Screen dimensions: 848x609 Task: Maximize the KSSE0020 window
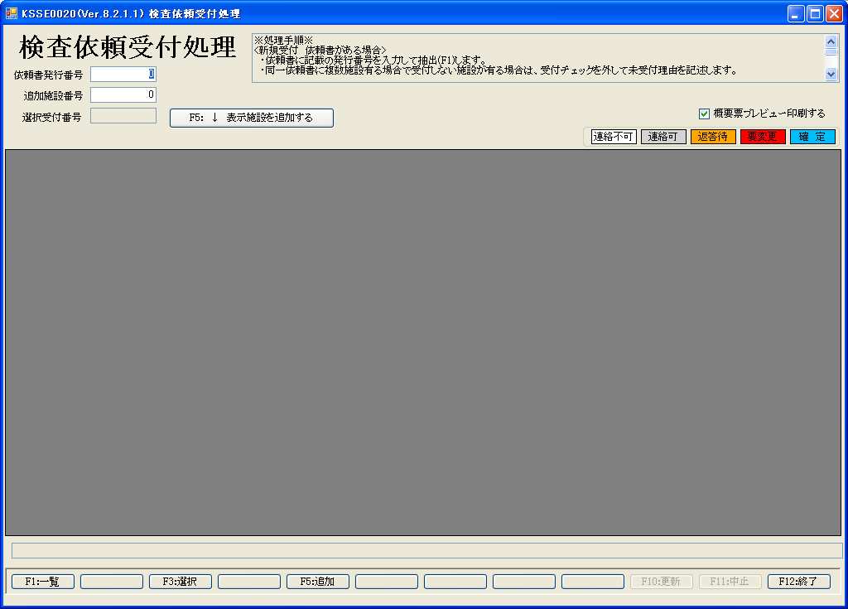coord(814,13)
